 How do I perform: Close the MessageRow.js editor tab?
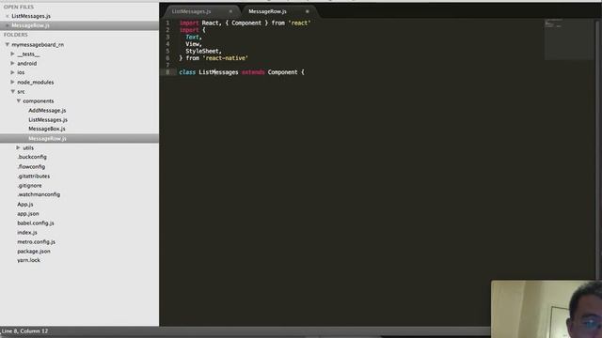308,11
